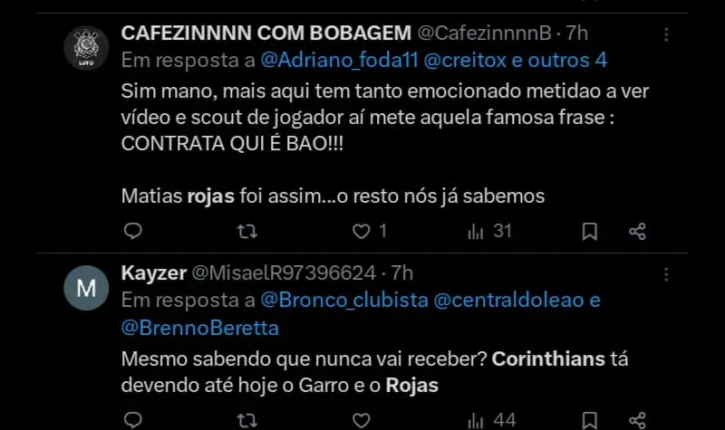Like Kayzer's tweet about Corinthians
This screenshot has width=725, height=430.
(362, 419)
